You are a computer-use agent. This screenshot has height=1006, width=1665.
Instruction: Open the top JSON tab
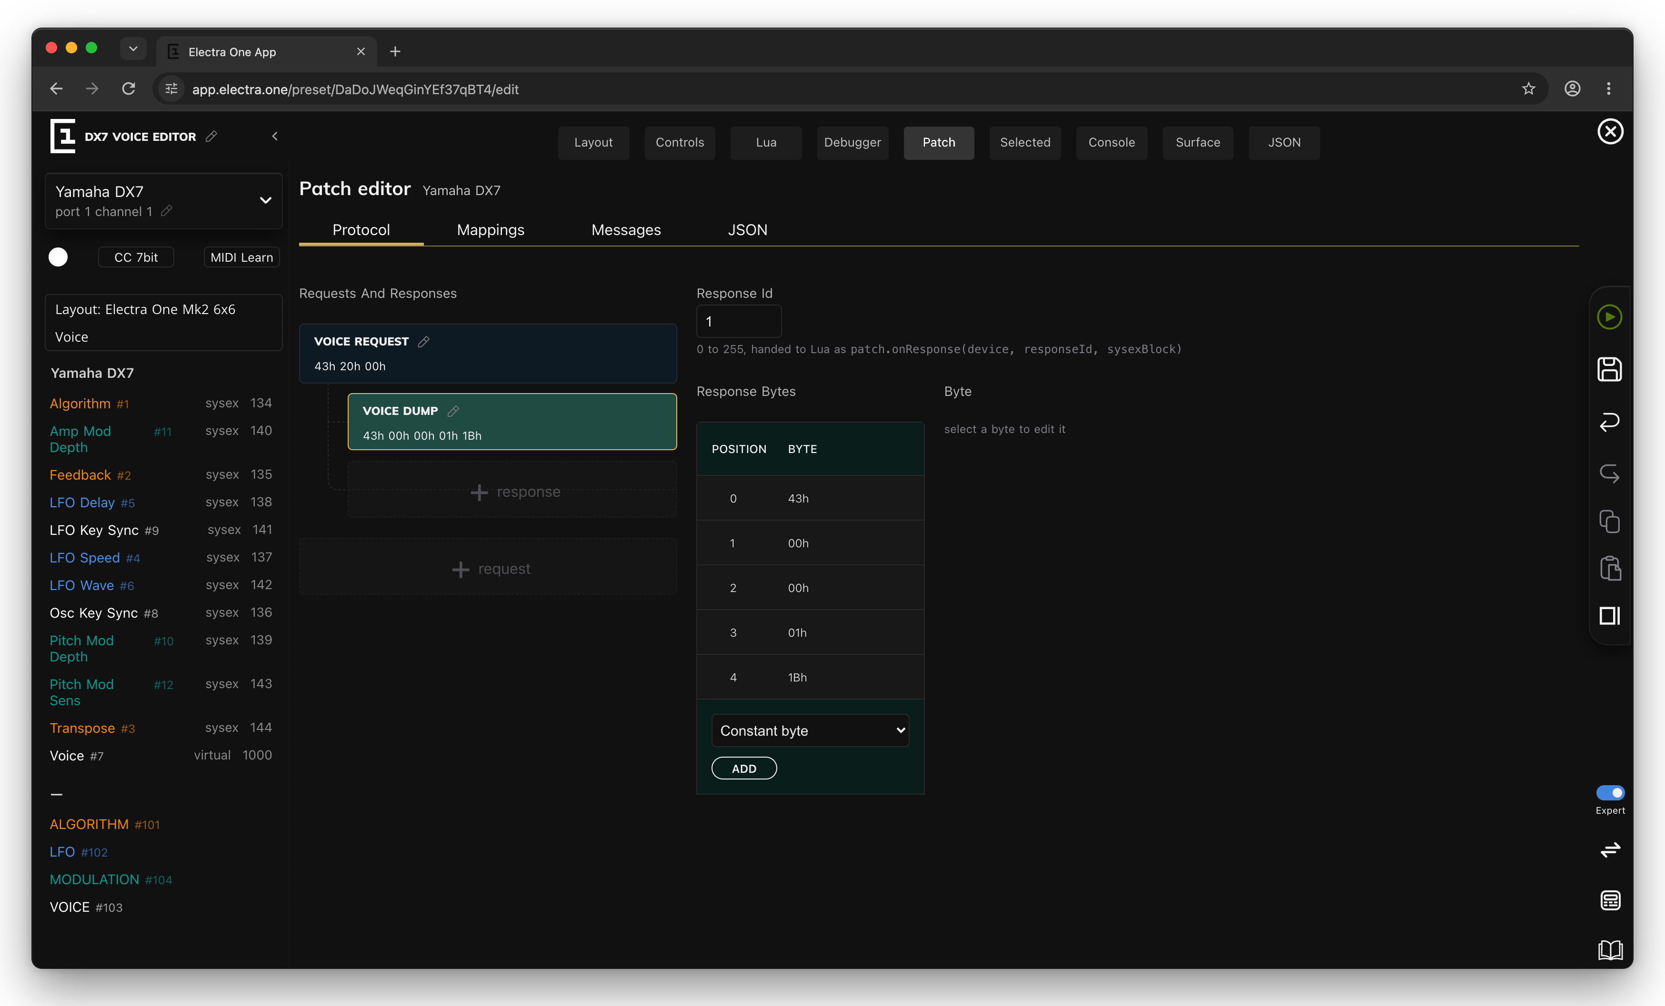pos(1284,142)
